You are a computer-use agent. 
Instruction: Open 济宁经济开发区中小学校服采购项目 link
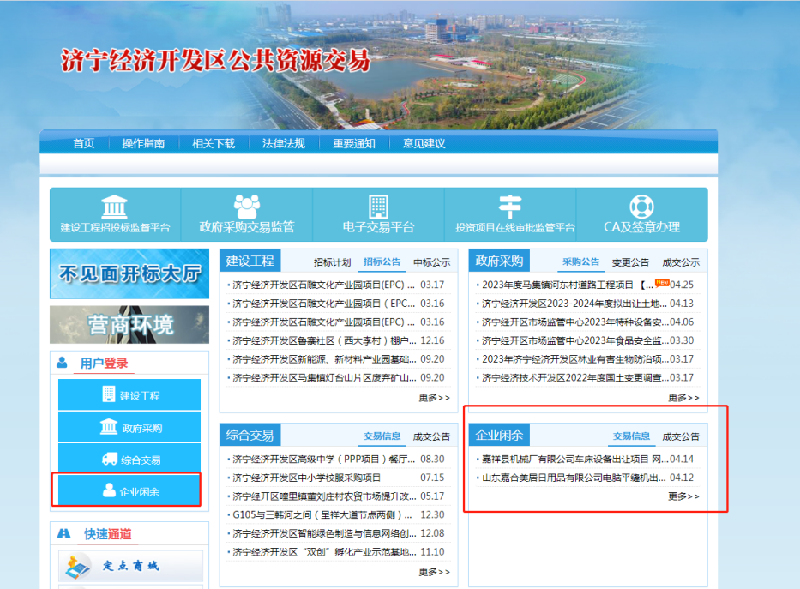307,478
